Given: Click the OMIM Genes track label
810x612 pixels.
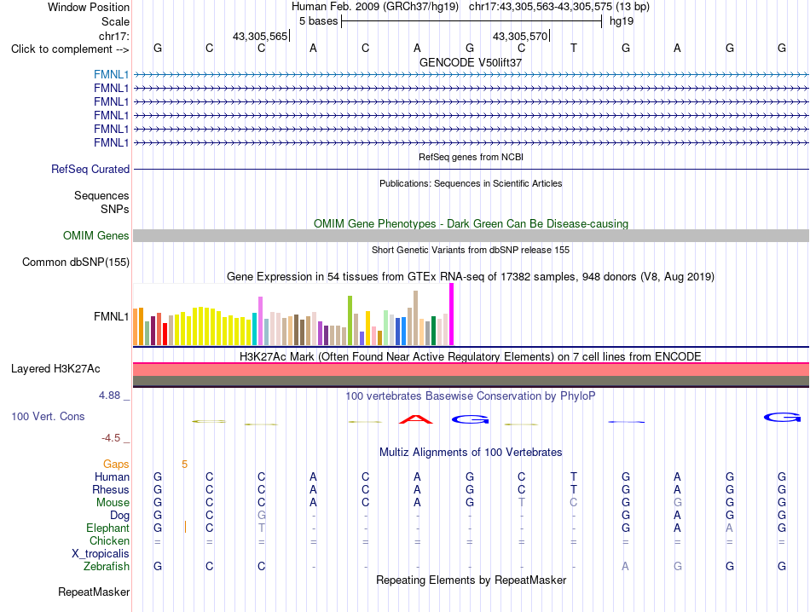Looking at the screenshot, I should pos(96,235).
